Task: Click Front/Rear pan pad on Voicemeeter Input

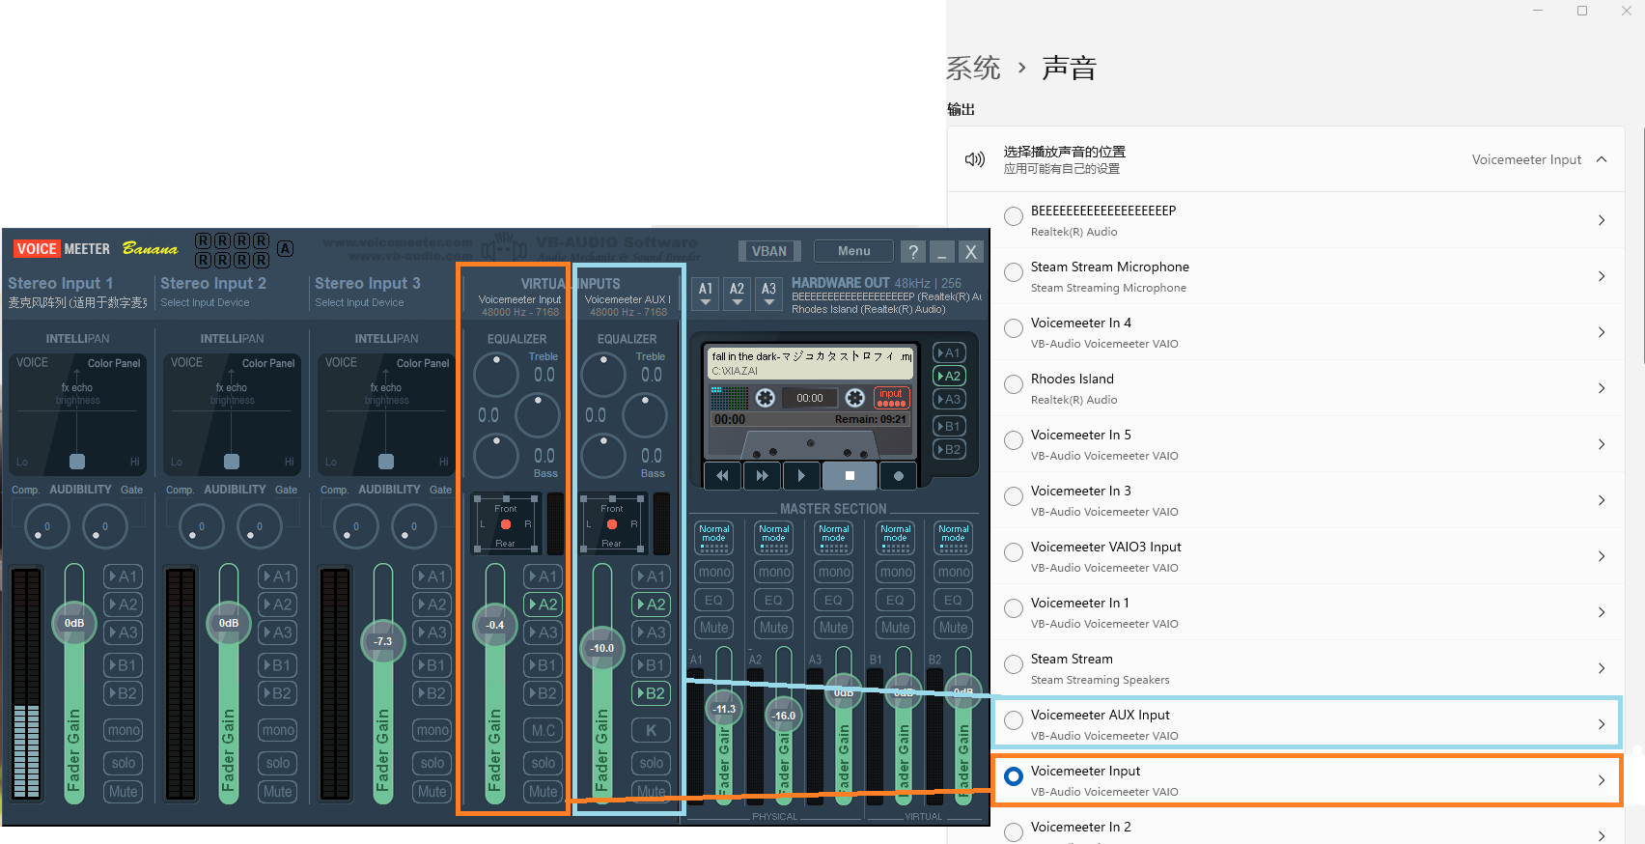Action: tap(506, 524)
